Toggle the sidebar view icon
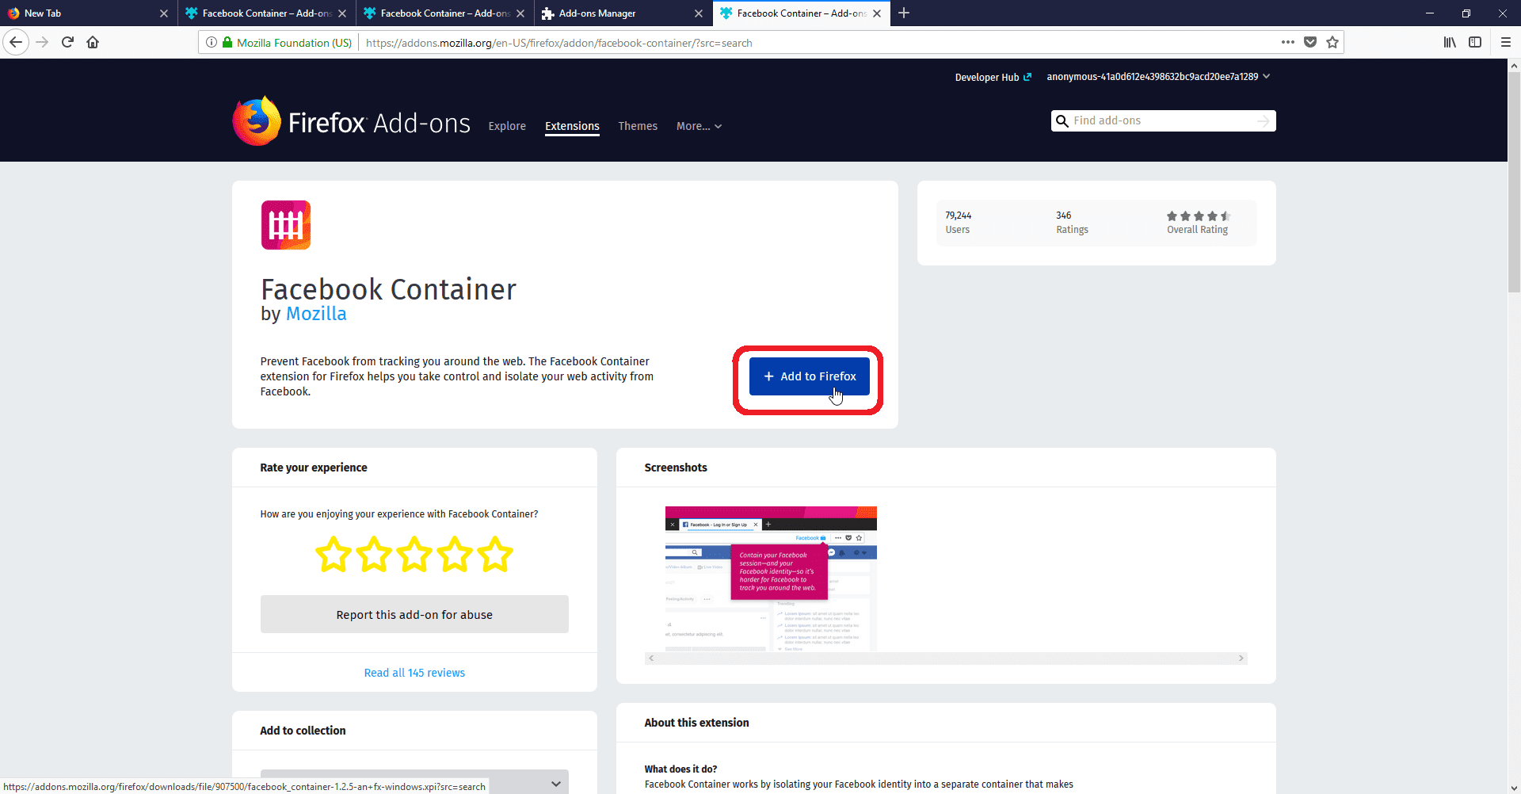The image size is (1521, 794). click(x=1475, y=42)
